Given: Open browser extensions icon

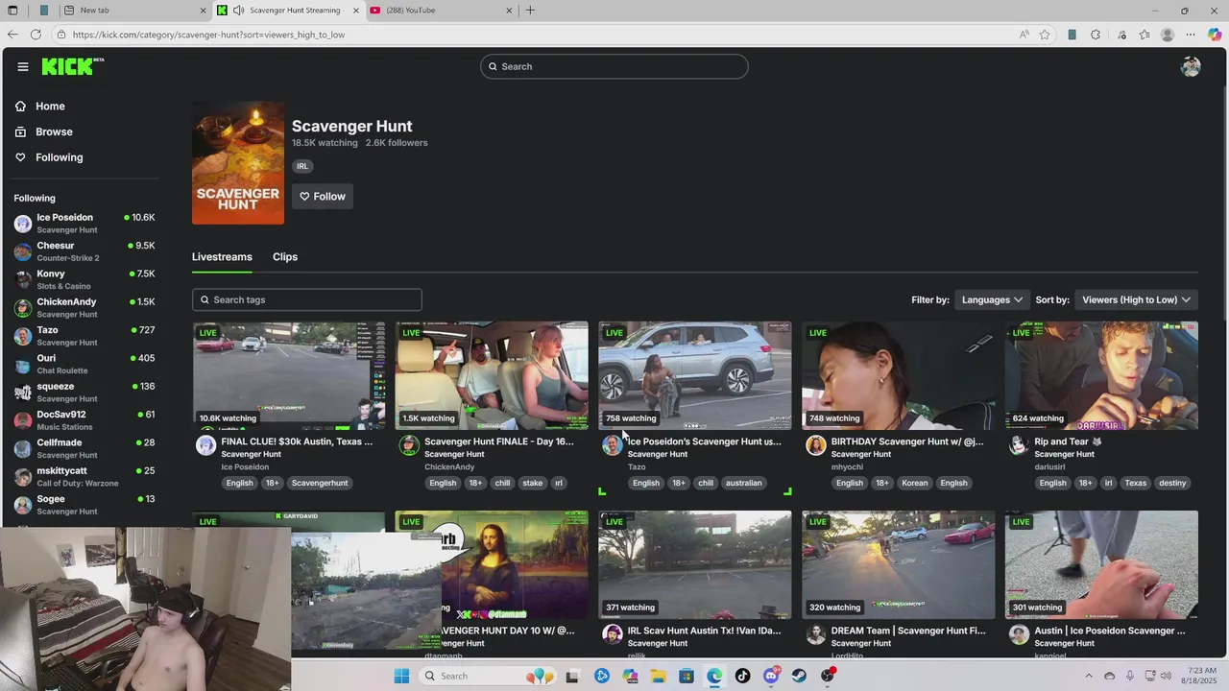Looking at the screenshot, I should coord(1096,35).
